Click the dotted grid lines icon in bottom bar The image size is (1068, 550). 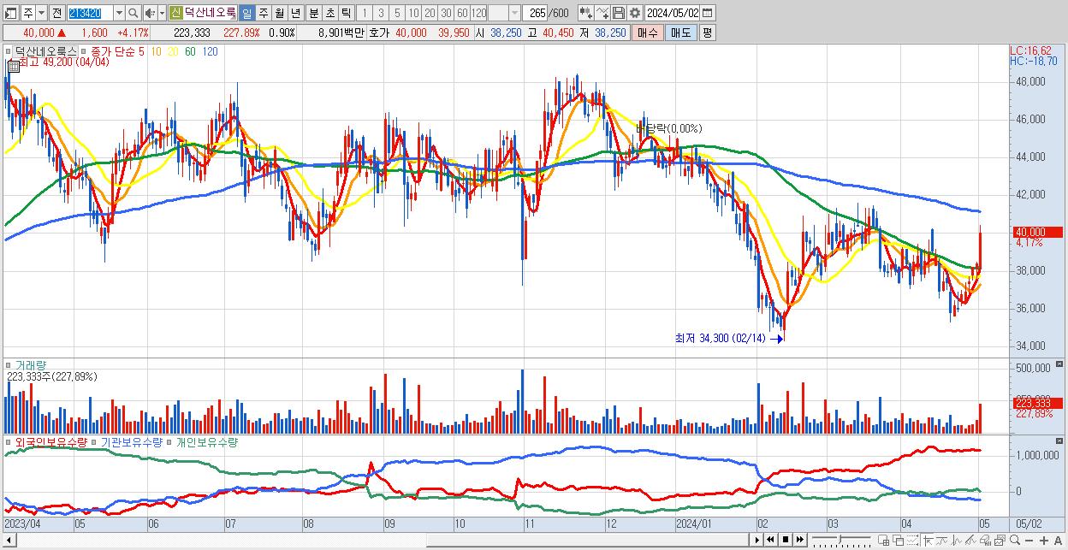pyautogui.click(x=912, y=541)
